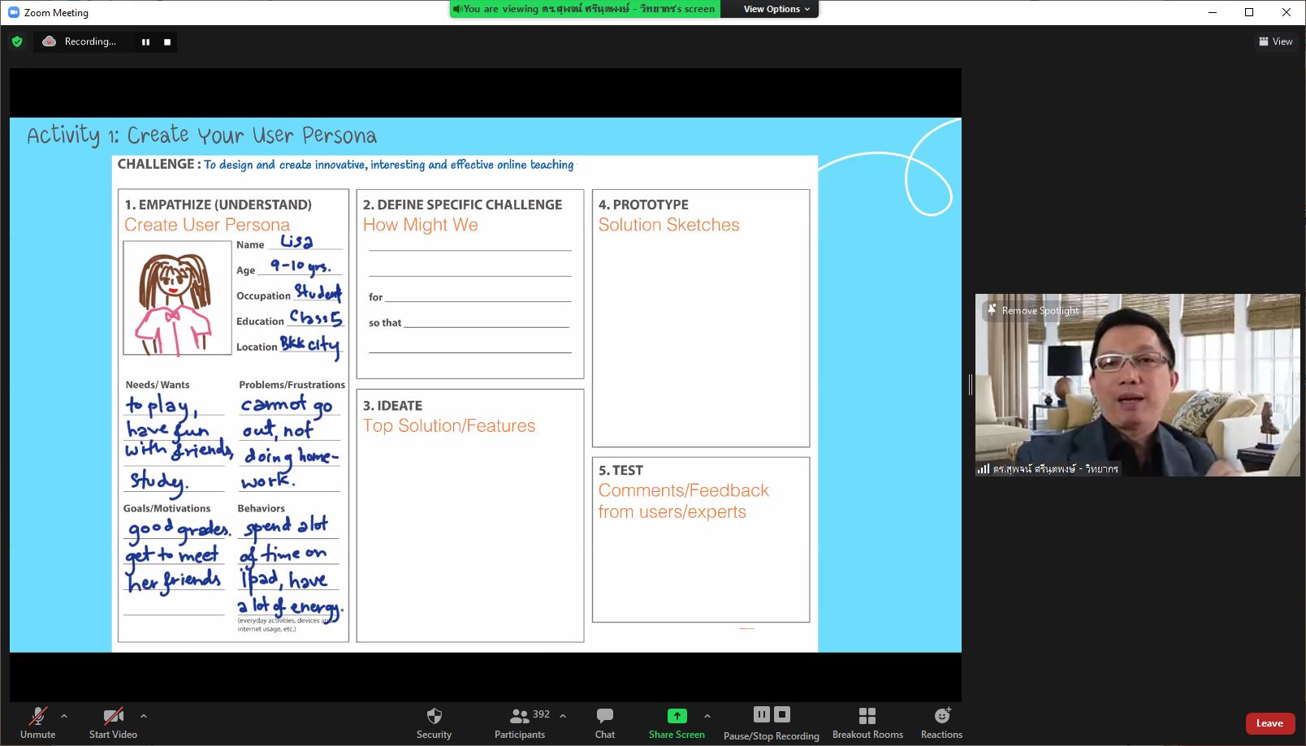Click the signal strength icon on speaker video
The image size is (1306, 746).
pos(984,468)
